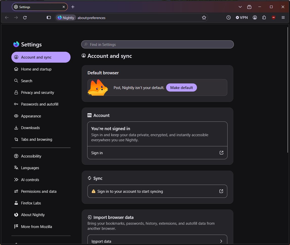Click the Sync section heading
Screen dimensions: 290x245
[x=98, y=178]
